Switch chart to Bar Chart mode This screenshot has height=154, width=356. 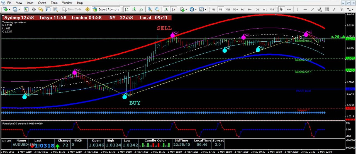(x=126, y=9)
